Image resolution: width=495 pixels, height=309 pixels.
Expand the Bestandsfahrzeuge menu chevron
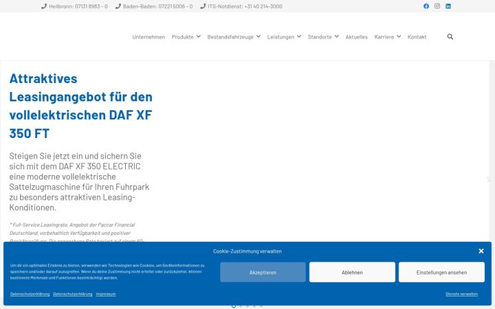click(x=258, y=36)
